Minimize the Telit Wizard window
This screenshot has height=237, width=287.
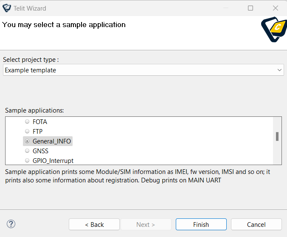click(226, 8)
